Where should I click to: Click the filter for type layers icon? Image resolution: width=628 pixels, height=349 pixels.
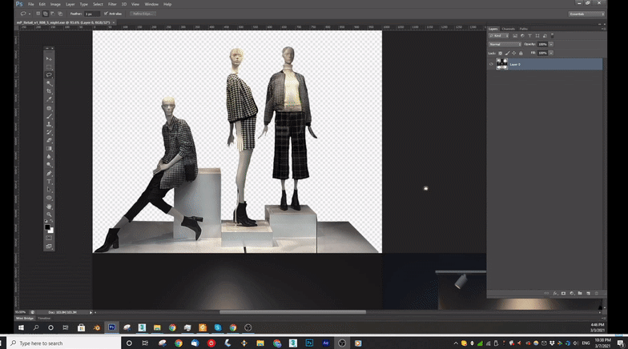(x=529, y=36)
